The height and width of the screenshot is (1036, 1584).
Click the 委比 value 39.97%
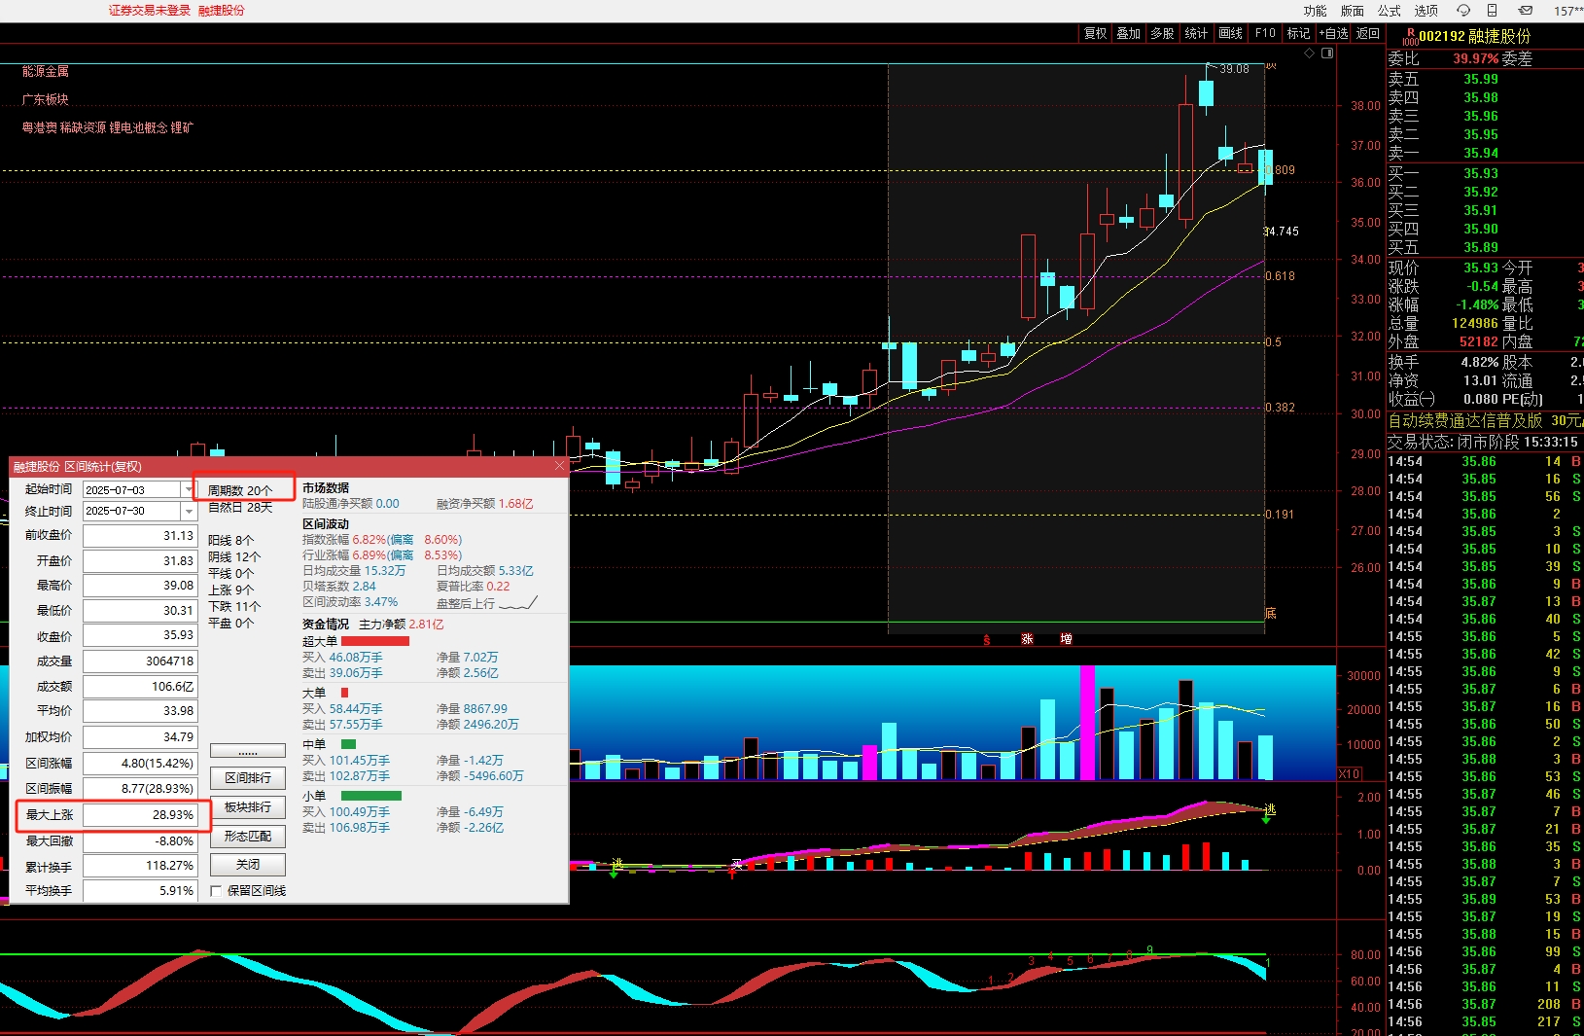pos(1475,58)
